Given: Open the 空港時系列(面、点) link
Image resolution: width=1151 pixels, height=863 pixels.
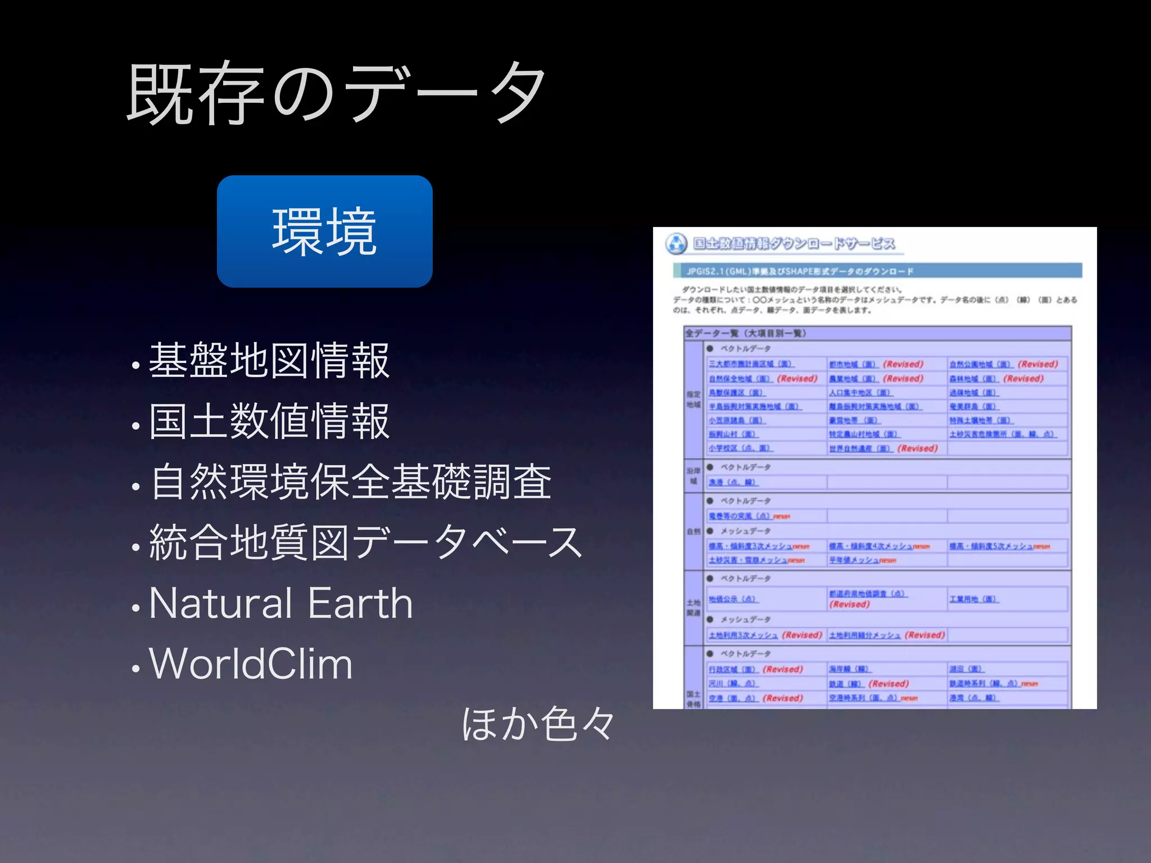Looking at the screenshot, I should (864, 698).
